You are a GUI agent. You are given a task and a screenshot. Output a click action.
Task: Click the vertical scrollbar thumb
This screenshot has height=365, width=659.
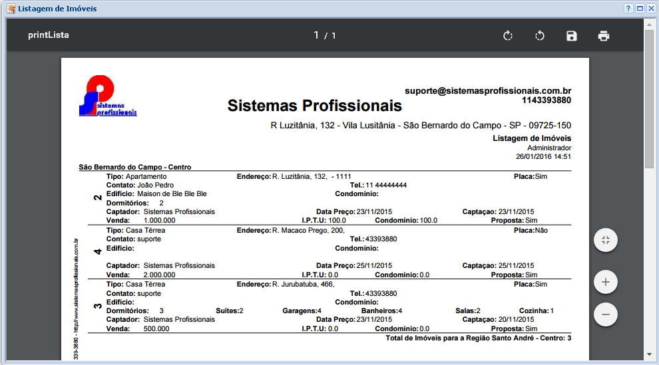click(649, 100)
